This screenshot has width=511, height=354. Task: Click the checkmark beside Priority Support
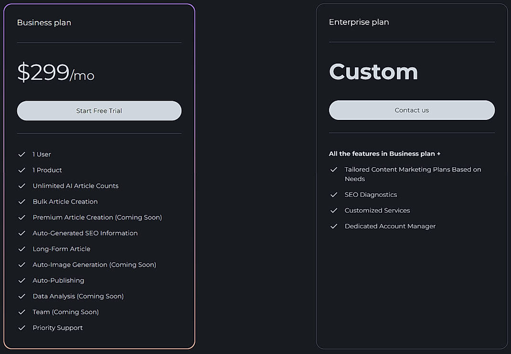21,327
